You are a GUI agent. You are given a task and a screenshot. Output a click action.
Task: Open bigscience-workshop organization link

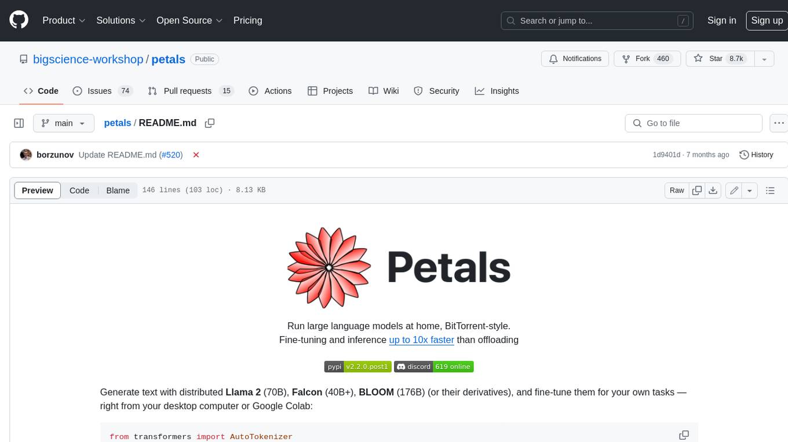(x=88, y=59)
